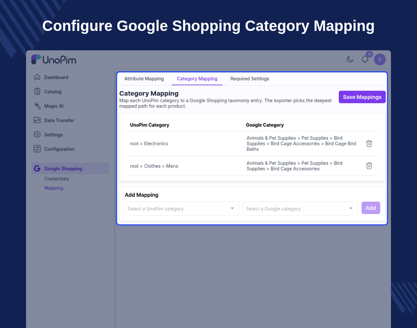Click the Add mapping button
This screenshot has height=328, width=417.
coord(371,208)
